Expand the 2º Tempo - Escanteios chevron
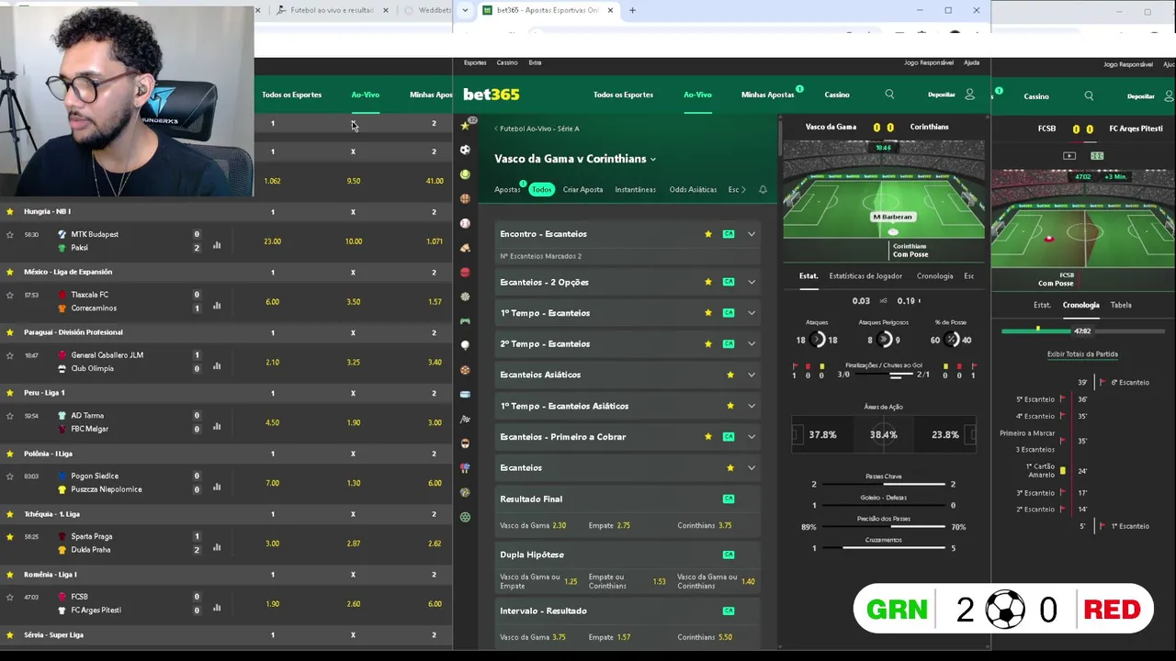The width and height of the screenshot is (1176, 661). click(752, 343)
